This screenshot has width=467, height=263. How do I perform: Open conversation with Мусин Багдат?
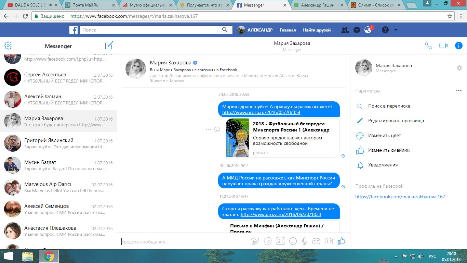click(58, 165)
